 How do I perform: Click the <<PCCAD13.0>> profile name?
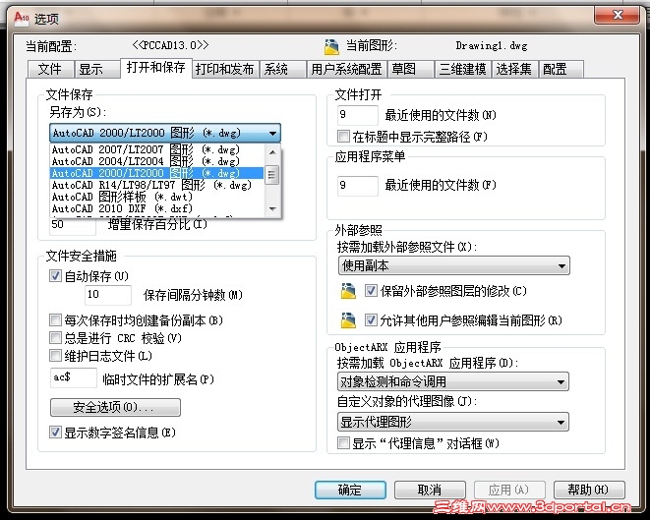(x=170, y=45)
